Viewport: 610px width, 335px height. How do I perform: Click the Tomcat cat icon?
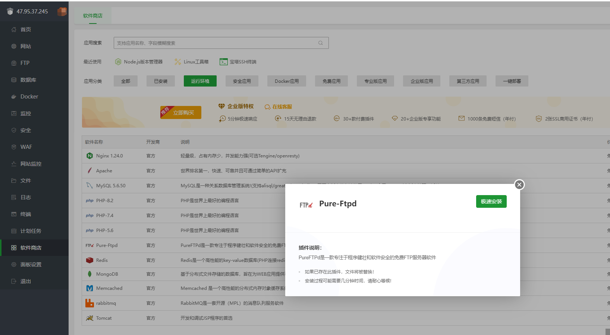(89, 318)
